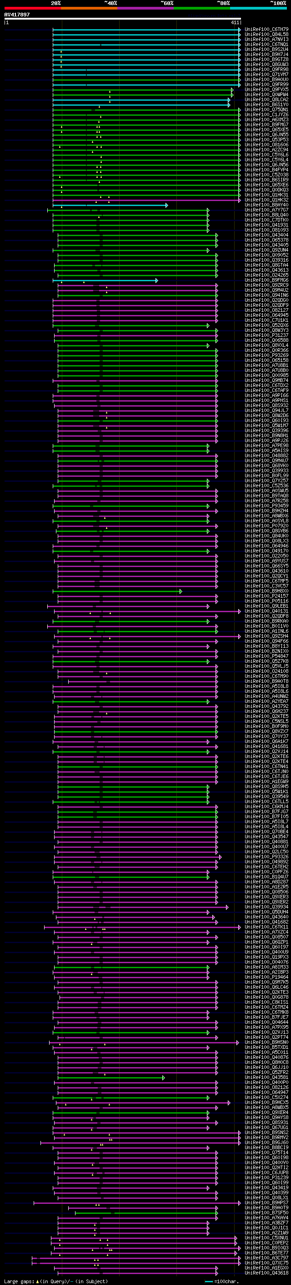Select label UniRef100_Q71VM7
The height and width of the screenshot is (1285, 291).
pos(266,74)
